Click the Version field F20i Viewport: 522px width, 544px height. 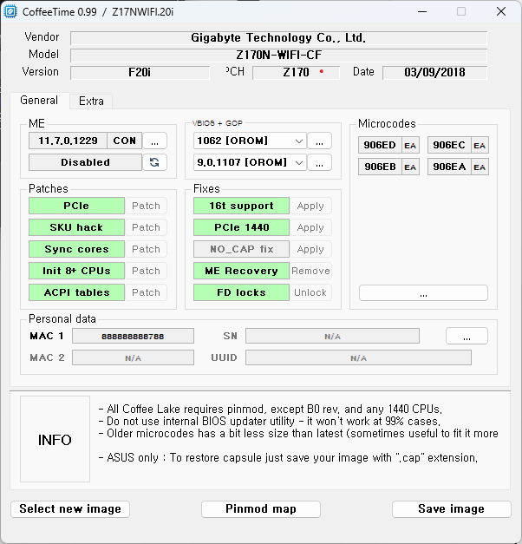tap(140, 73)
